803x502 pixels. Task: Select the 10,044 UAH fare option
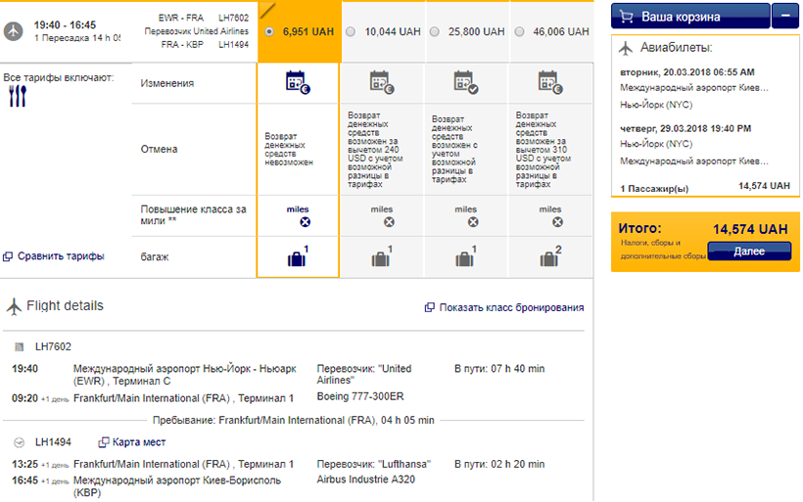point(352,31)
